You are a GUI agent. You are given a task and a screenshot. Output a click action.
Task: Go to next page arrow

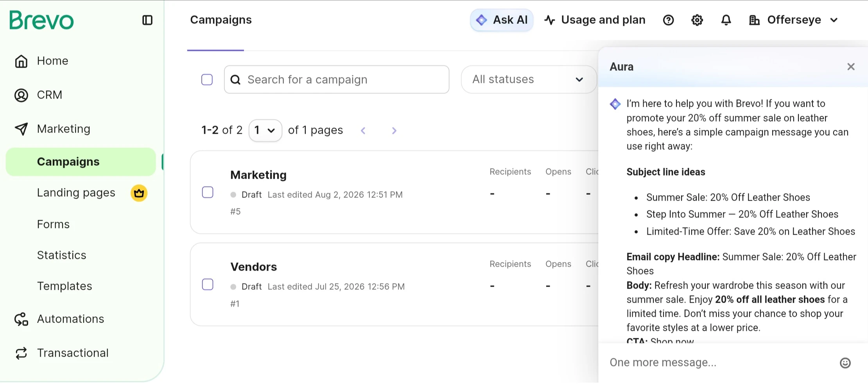[x=394, y=131]
